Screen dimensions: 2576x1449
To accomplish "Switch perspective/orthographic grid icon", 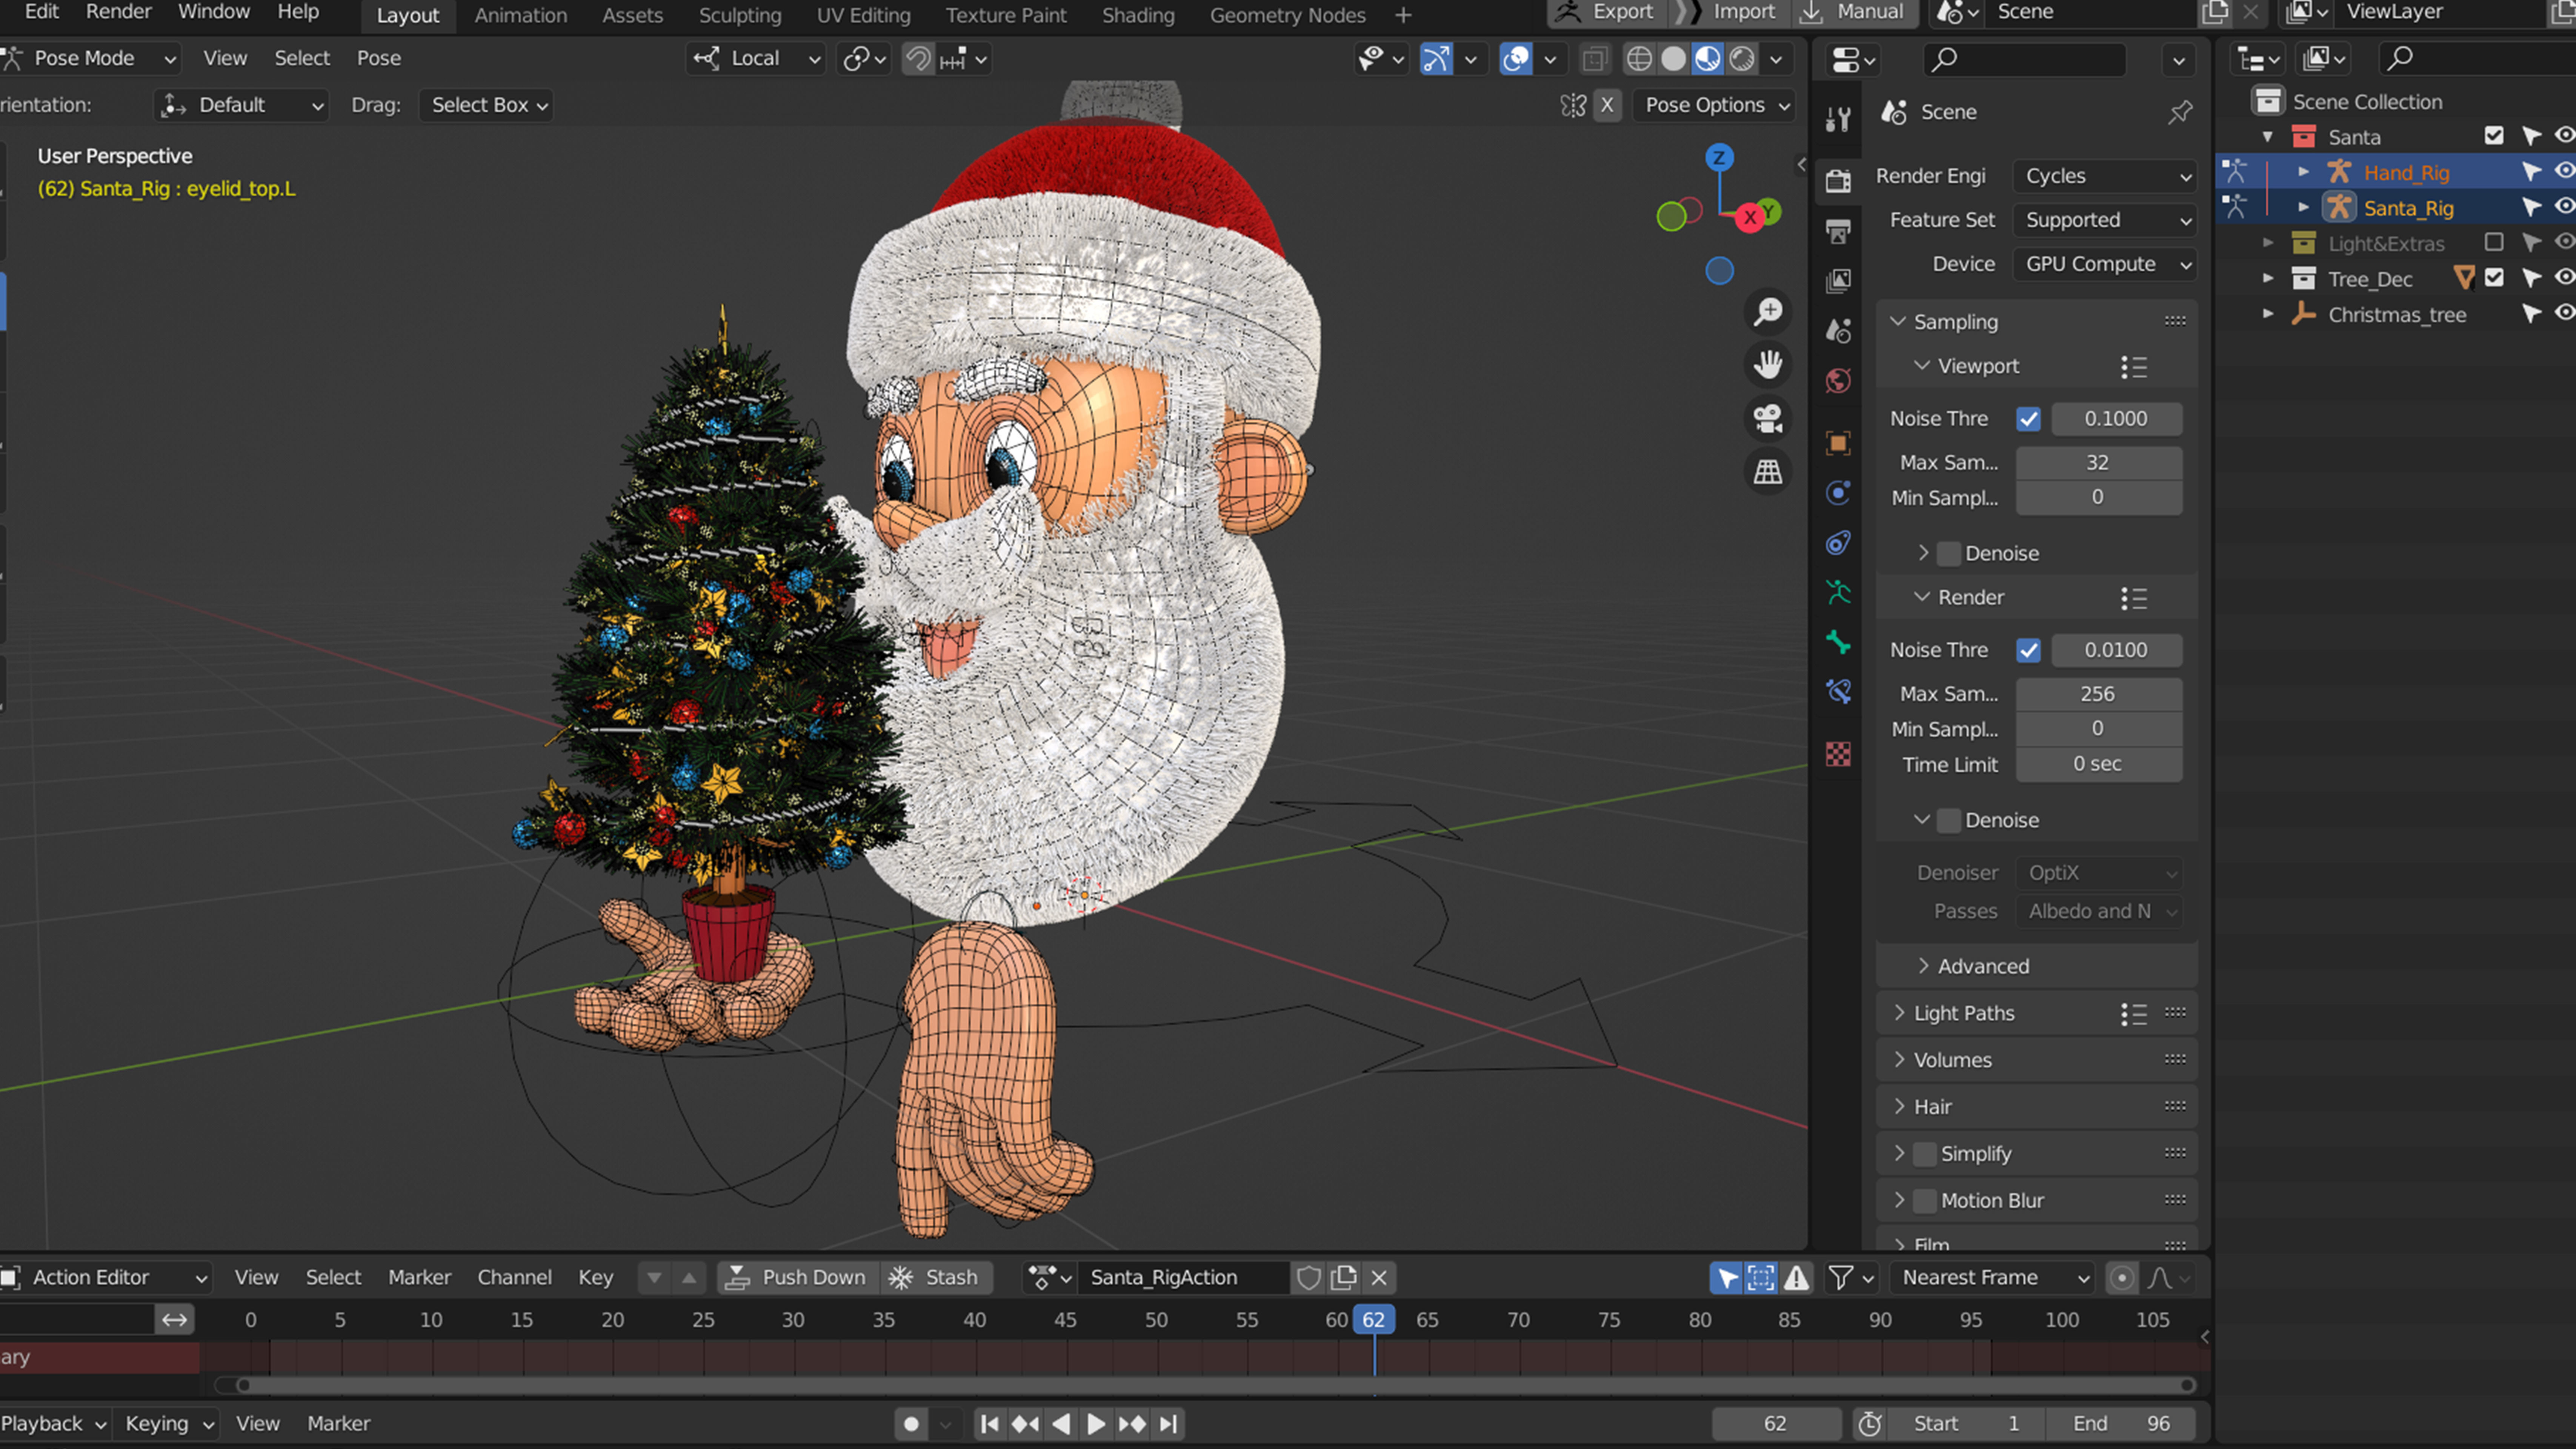I will coord(1768,472).
